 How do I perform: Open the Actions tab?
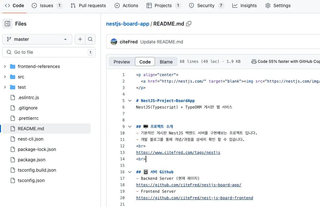click(126, 6)
